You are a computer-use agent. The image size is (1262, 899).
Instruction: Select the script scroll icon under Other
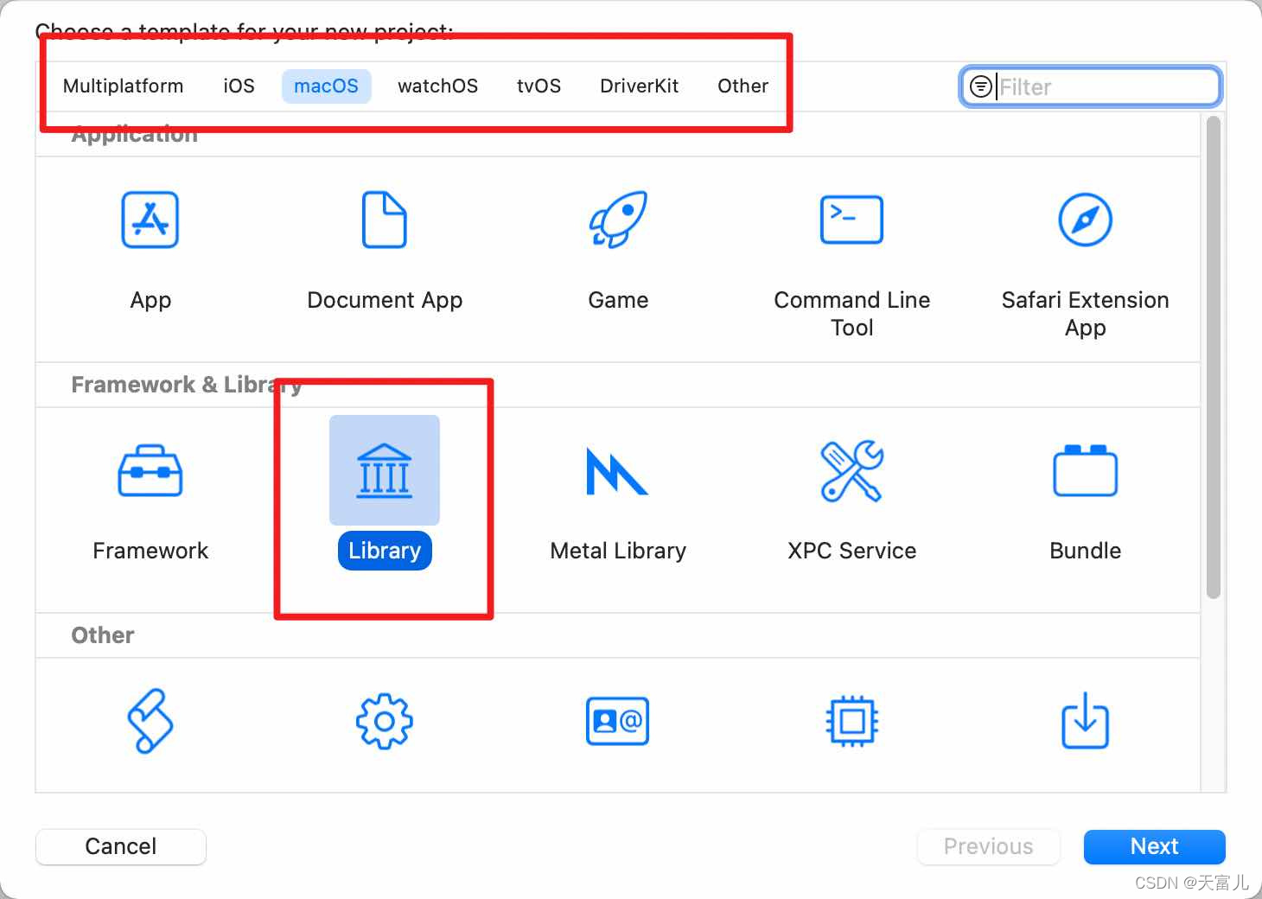click(150, 721)
